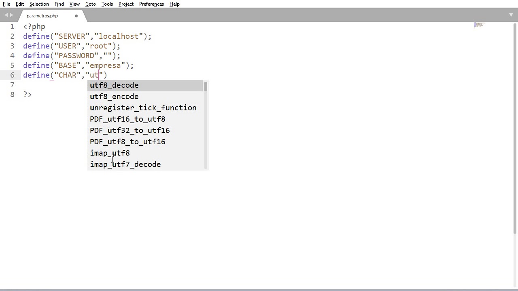Open the Tools menu
The width and height of the screenshot is (518, 291).
pyautogui.click(x=107, y=4)
